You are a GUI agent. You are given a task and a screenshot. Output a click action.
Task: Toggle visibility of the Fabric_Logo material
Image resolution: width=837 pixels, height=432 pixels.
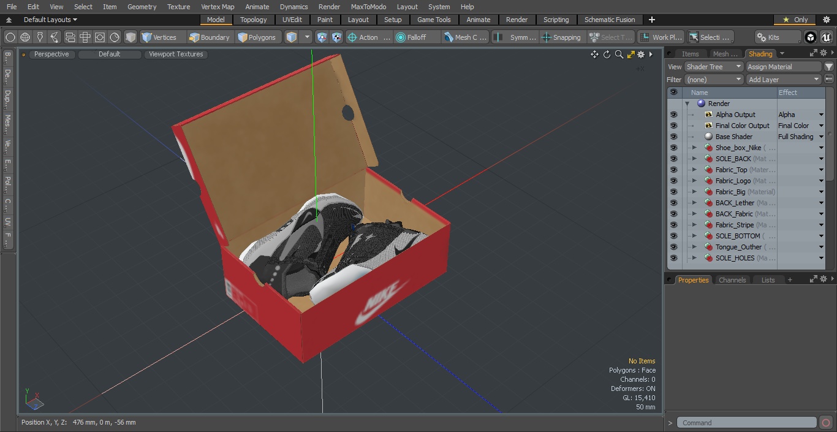[x=673, y=181]
